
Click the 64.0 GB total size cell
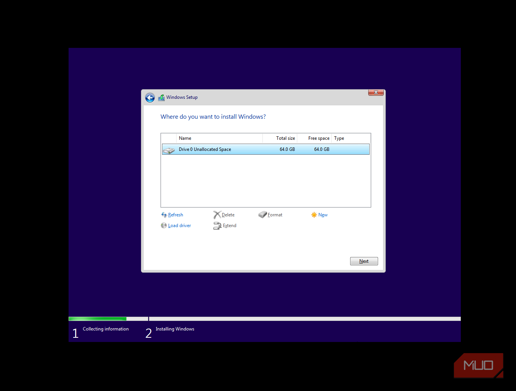(287, 149)
